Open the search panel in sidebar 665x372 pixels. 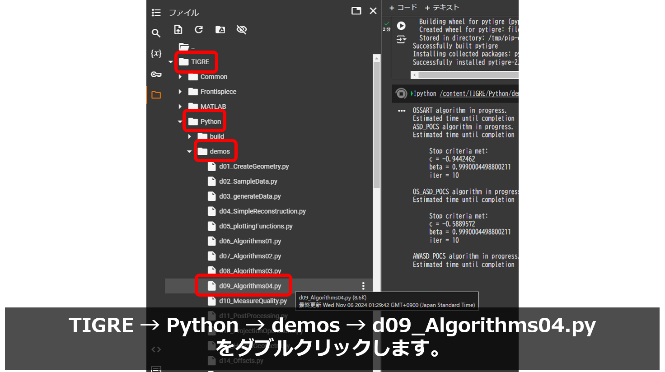[x=156, y=33]
